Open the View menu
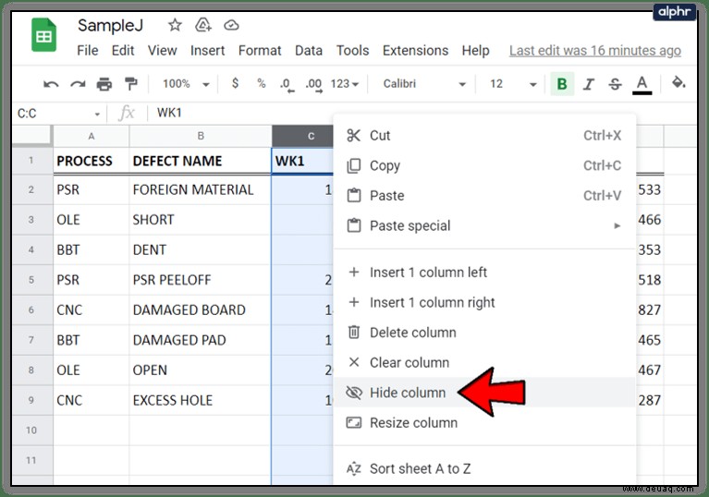709x497 pixels. point(162,51)
